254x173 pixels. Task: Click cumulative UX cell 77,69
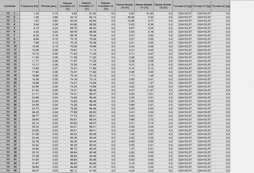pos(68,112)
